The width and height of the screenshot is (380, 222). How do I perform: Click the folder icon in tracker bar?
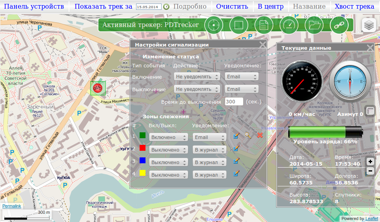point(314,25)
